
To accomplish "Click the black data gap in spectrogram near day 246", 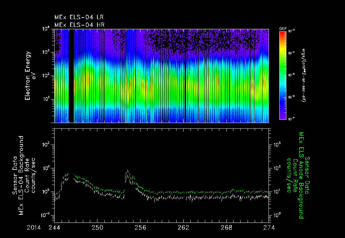I will coord(71,76).
